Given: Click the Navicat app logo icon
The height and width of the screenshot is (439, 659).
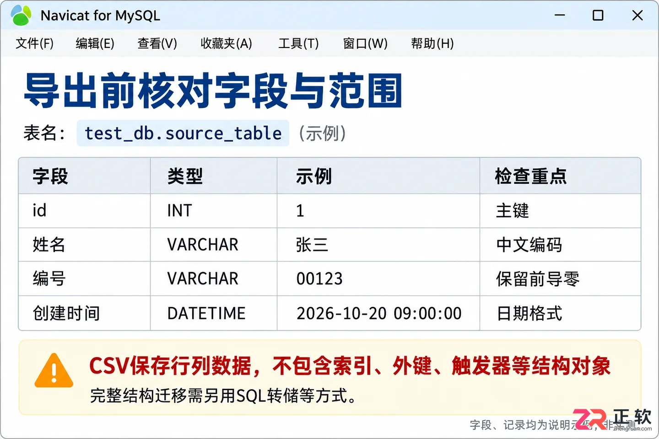Looking at the screenshot, I should (x=21, y=15).
